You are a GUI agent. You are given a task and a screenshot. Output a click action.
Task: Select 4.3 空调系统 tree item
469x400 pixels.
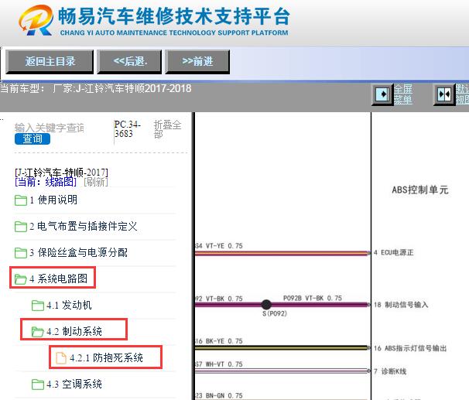click(74, 384)
